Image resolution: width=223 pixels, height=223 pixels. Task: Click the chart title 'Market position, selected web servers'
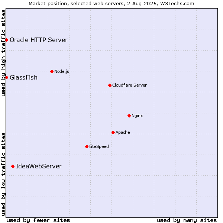(x=77, y=4)
